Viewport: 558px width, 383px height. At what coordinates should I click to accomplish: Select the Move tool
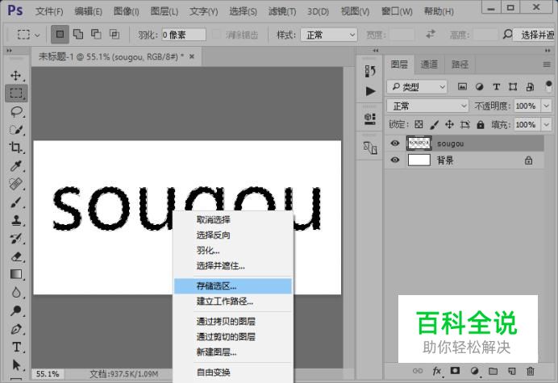15,76
